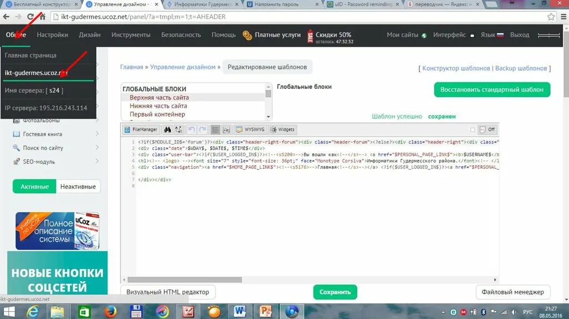Click the Главная breadcrumb link
Viewport: 569px width, 319px height.
(131, 67)
